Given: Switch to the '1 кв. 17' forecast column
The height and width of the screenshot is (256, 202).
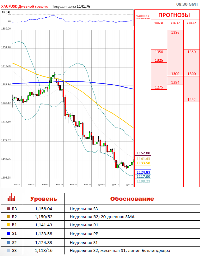Looking at the screenshot, I should click(175, 23).
